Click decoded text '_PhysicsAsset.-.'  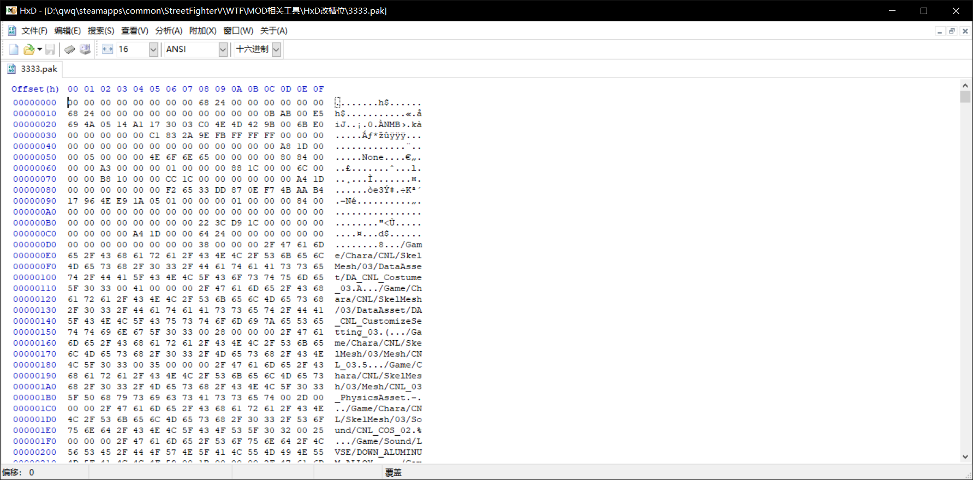(378, 398)
